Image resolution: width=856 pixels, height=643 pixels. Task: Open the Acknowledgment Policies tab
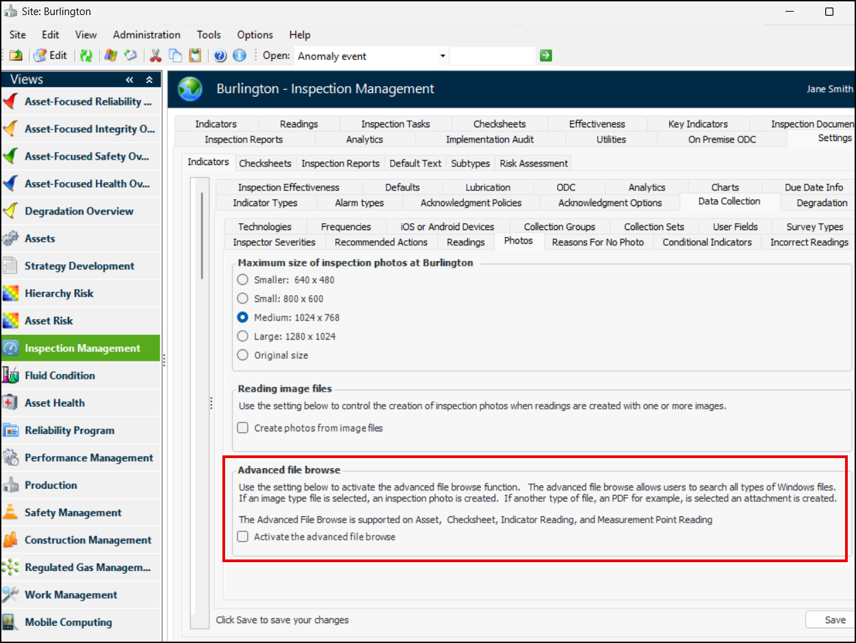click(471, 203)
